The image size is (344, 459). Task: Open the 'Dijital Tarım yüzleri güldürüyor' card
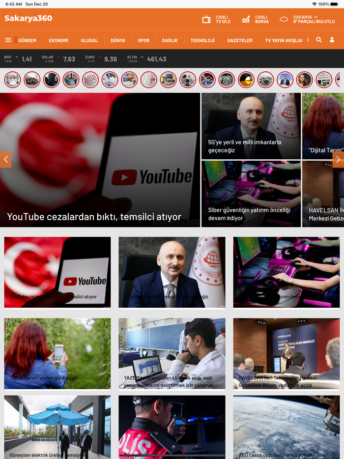click(57, 354)
